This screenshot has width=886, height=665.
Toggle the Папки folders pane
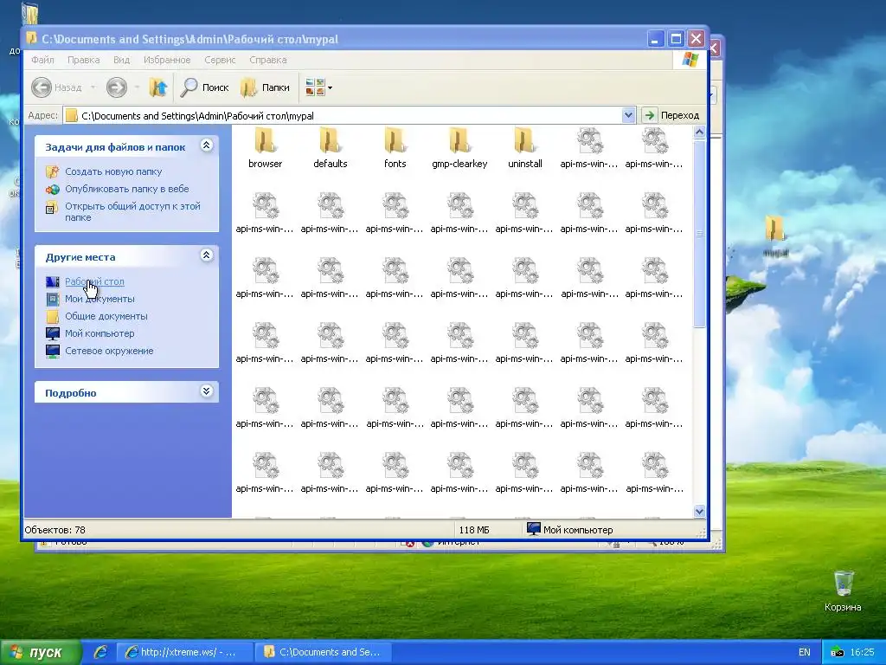coord(265,87)
